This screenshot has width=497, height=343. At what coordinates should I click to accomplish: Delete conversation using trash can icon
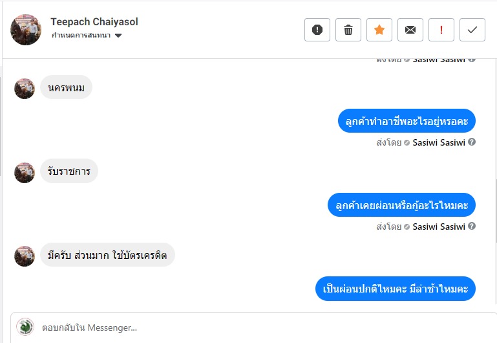(x=348, y=30)
